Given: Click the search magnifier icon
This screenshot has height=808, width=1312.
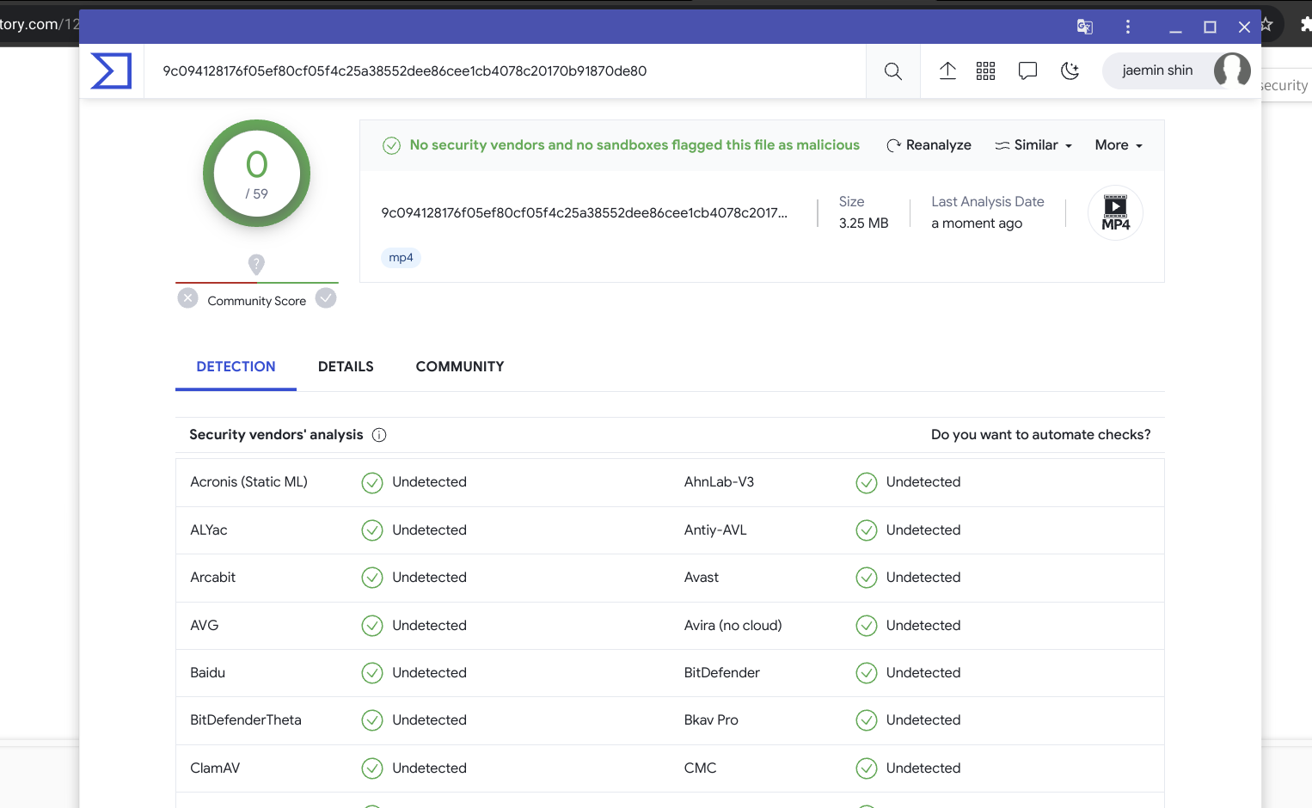Looking at the screenshot, I should pos(893,71).
